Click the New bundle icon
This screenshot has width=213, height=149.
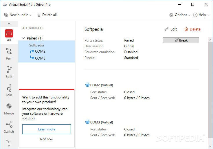coord(6,15)
